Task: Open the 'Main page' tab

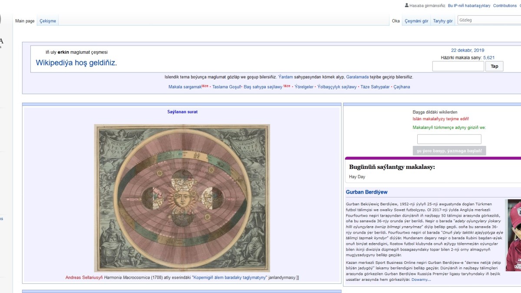Action: click(25, 21)
